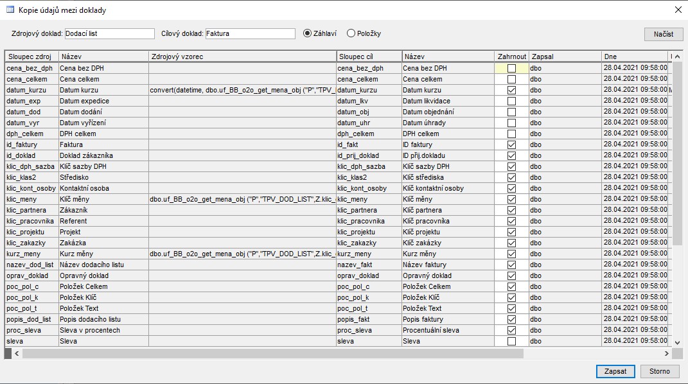
Task: Click the Cílový doklad field containing Faktura
Action: pos(250,33)
